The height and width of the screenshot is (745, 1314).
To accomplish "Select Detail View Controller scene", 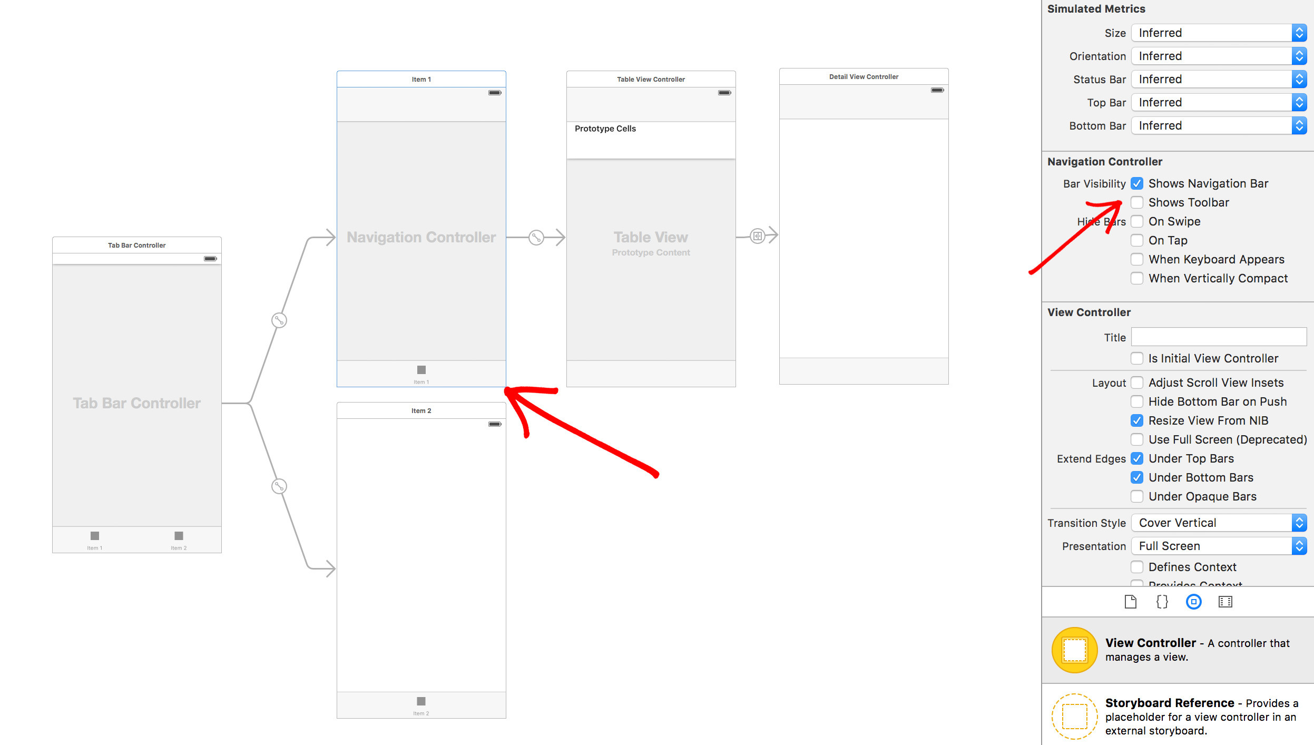I will click(x=863, y=77).
